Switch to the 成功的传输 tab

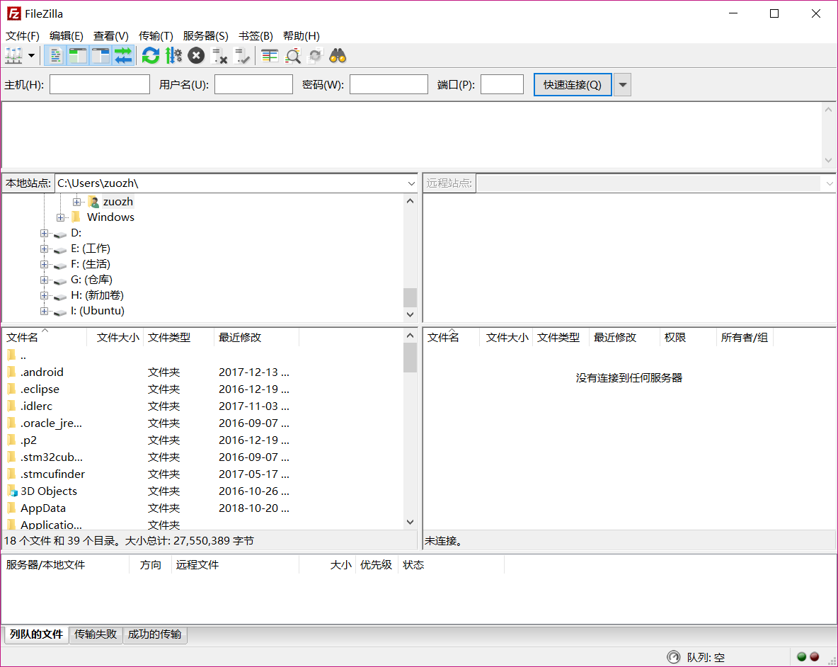click(155, 634)
